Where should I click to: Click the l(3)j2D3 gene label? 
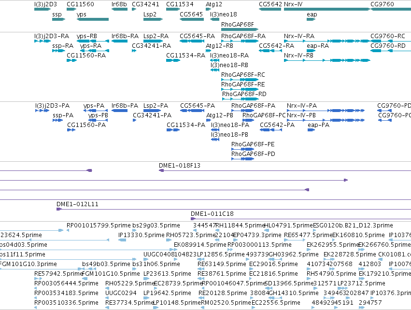pyautogui.click(x=45, y=4)
